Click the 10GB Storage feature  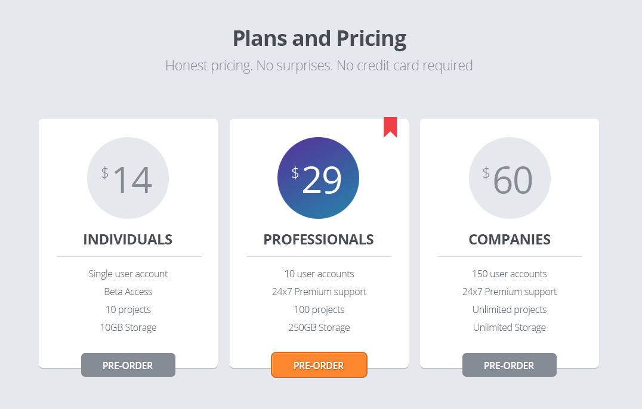[x=128, y=327]
